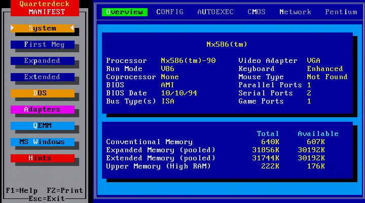Click the Conventional Memory available 607K
Screen dimensions: 365x203
(x=316, y=142)
